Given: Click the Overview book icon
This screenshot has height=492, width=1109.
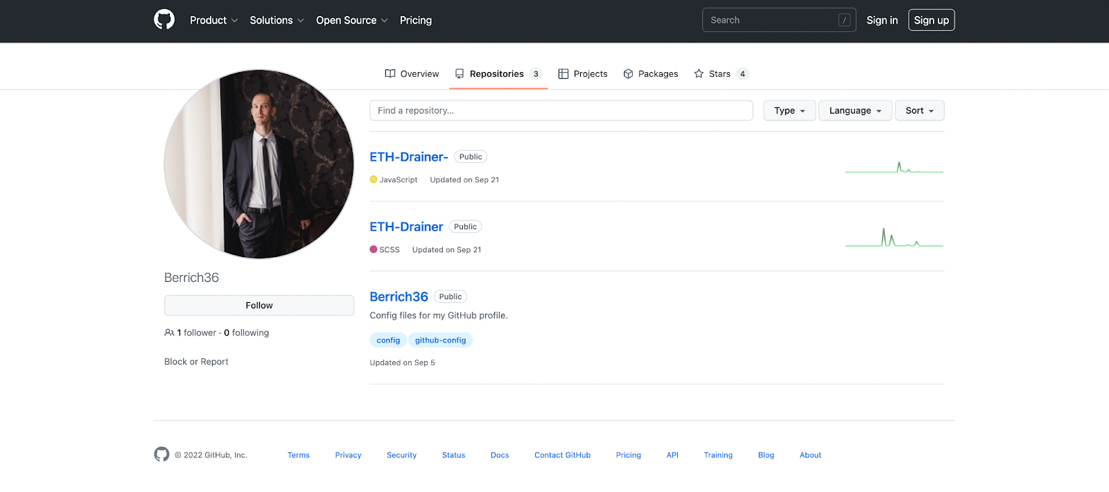Looking at the screenshot, I should click(390, 73).
